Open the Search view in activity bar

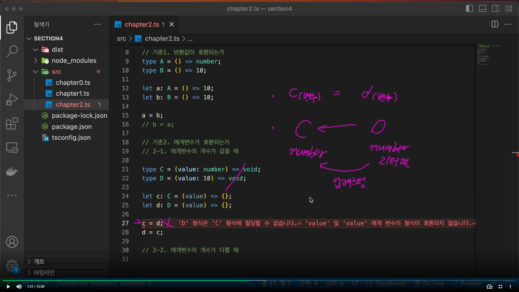tap(12, 51)
